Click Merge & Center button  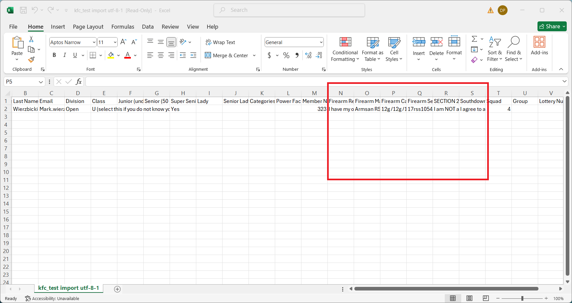[x=227, y=55]
